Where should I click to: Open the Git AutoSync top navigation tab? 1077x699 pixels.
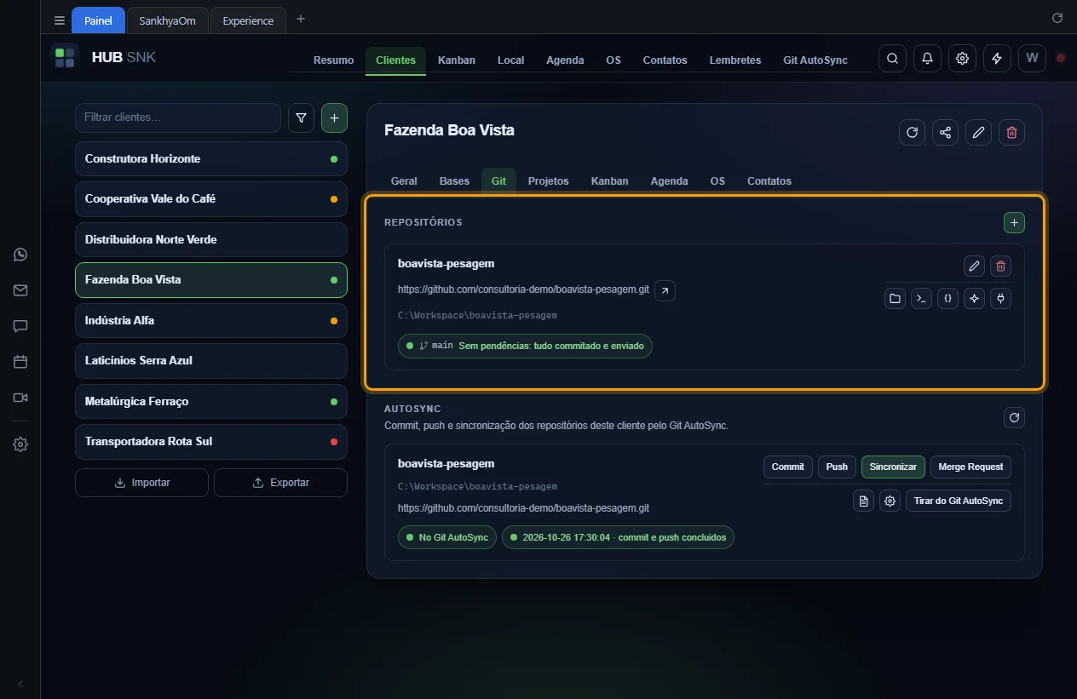815,60
